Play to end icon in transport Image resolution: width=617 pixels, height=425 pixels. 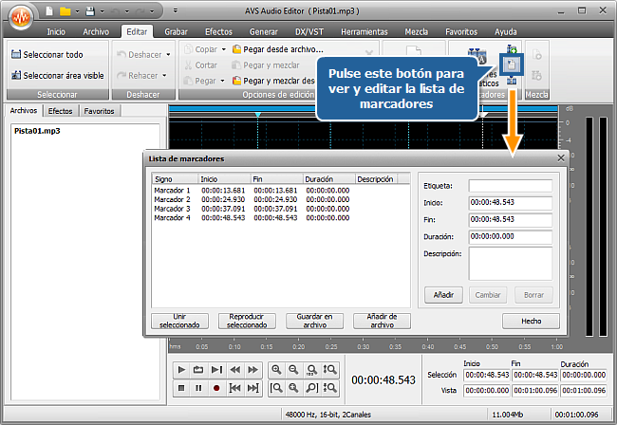(x=216, y=370)
